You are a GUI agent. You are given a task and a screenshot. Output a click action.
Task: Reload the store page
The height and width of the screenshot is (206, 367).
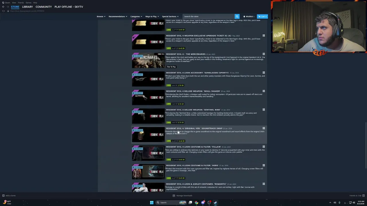[x=3, y=11]
